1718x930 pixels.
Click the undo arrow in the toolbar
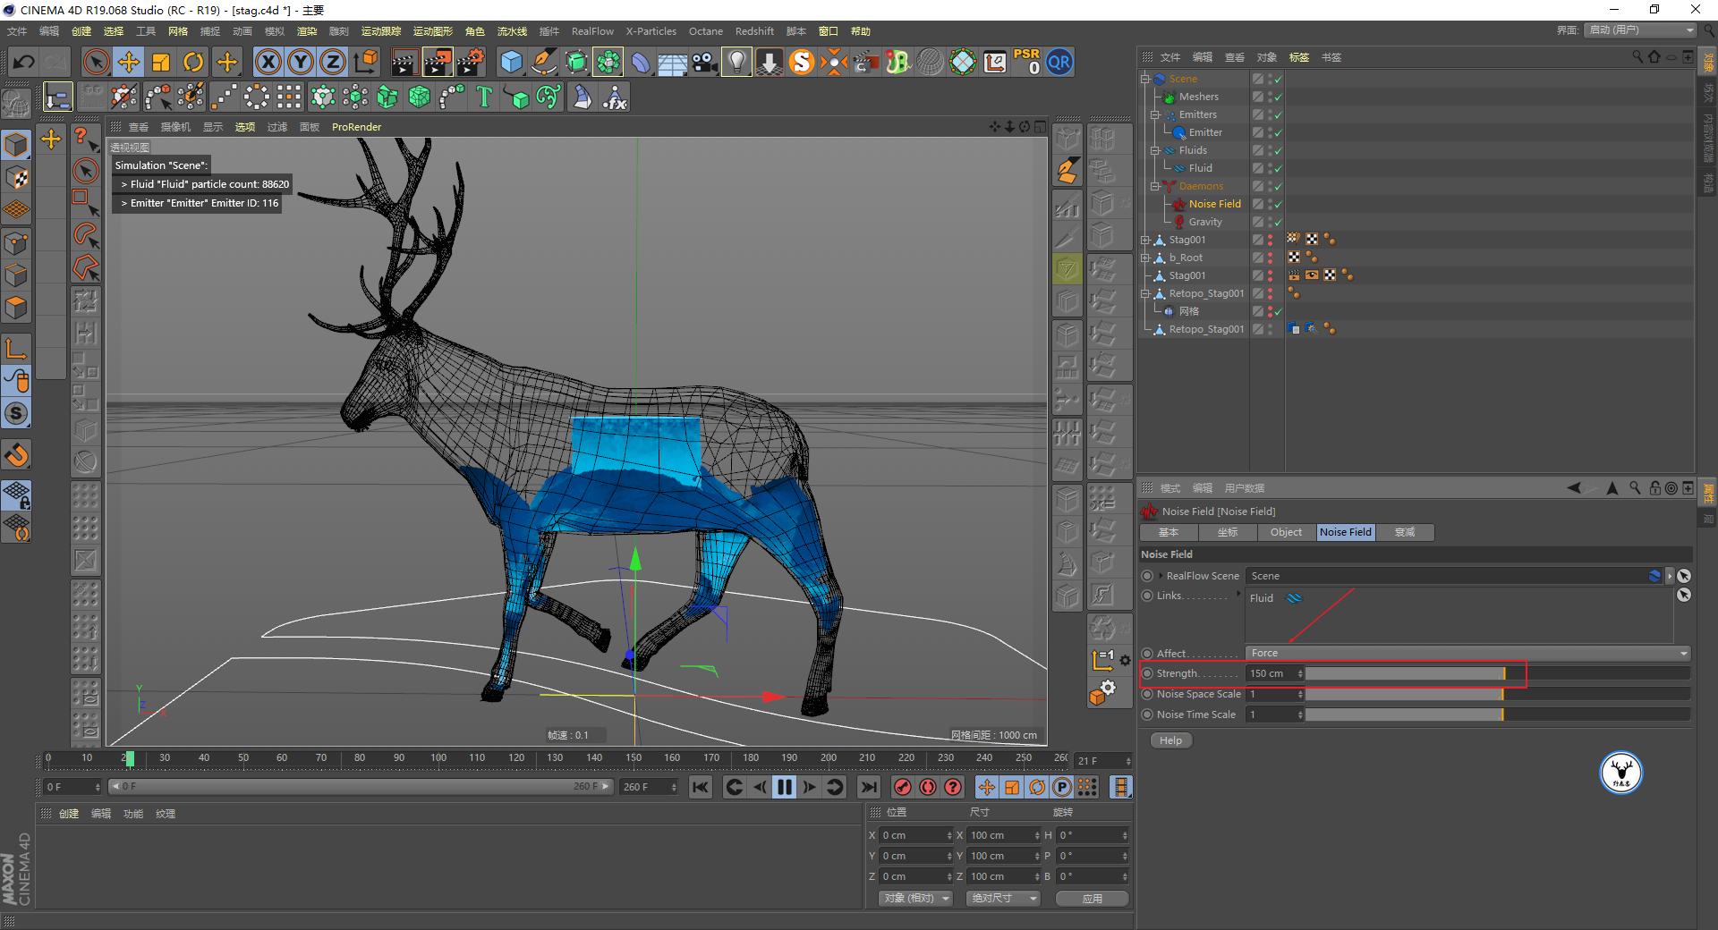point(24,62)
